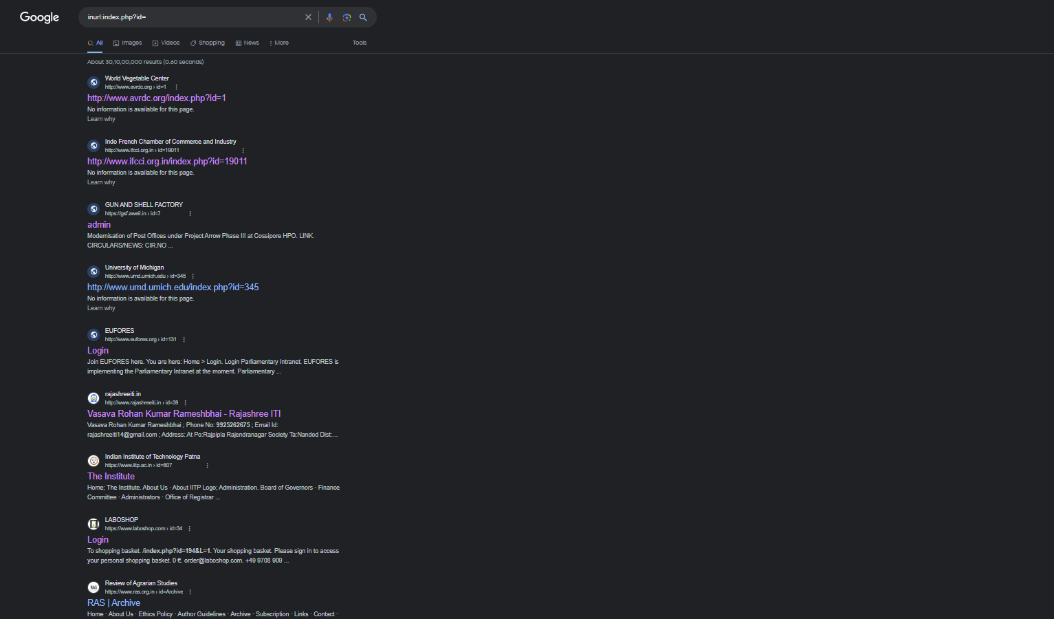Clear the search query with the X icon
The width and height of the screenshot is (1054, 619).
click(308, 17)
